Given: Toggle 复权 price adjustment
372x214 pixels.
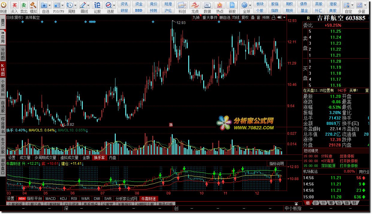Looking at the screenshot, I should pyautogui.click(x=245, y=17).
